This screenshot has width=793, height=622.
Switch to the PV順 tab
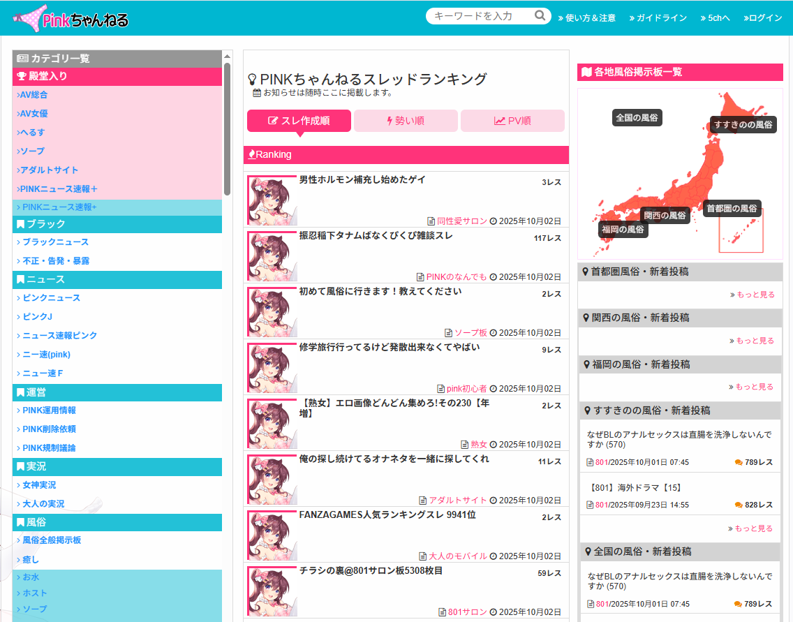coord(512,121)
